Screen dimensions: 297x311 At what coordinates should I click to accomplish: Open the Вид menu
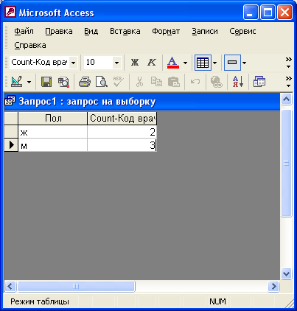coord(91,31)
